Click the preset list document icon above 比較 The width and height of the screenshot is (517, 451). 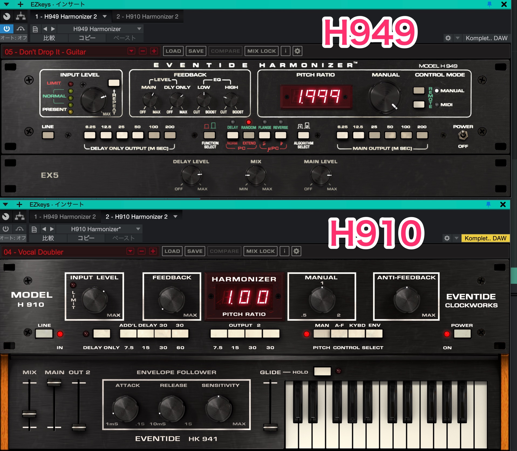35,29
